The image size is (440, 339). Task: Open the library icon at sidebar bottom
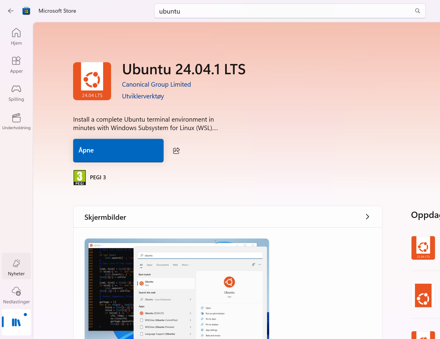click(16, 322)
